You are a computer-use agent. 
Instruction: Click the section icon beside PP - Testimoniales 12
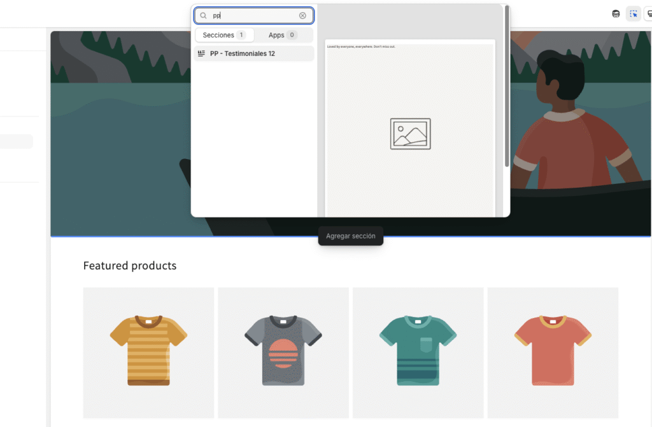[x=202, y=53]
